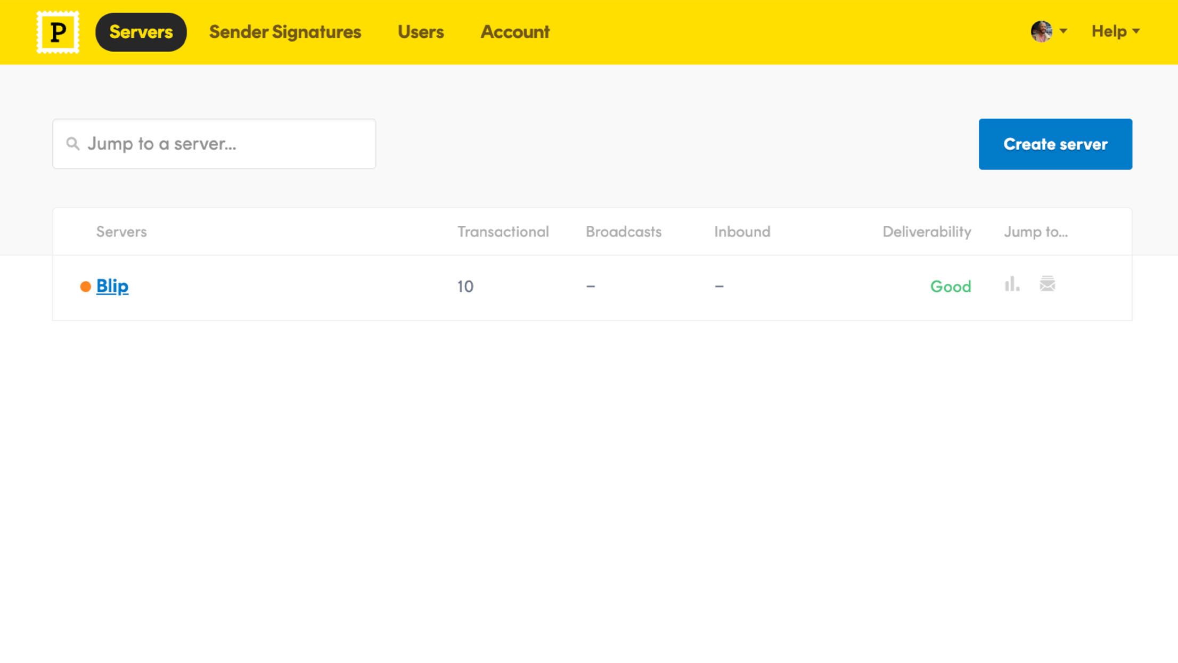Expand the user profile dropdown arrow
The height and width of the screenshot is (663, 1178).
(1063, 31)
